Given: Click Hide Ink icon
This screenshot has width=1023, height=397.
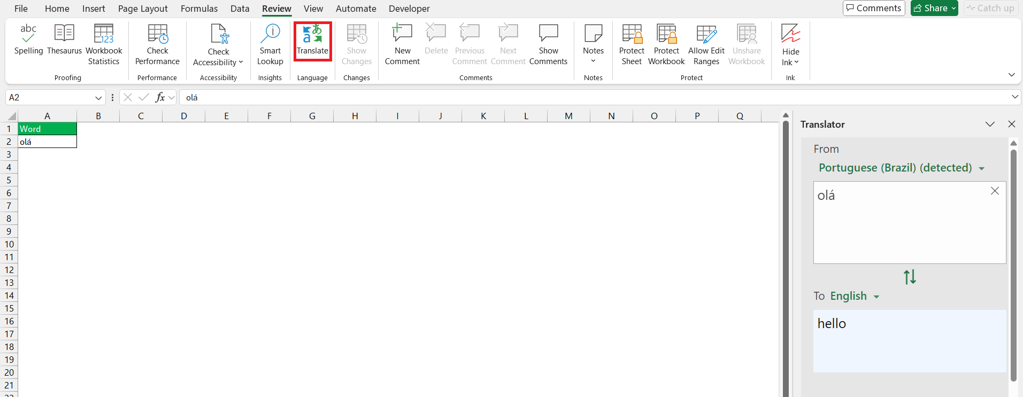Looking at the screenshot, I should 790,34.
